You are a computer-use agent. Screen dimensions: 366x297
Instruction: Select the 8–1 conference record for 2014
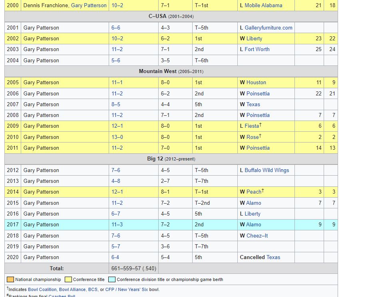pyautogui.click(x=165, y=192)
